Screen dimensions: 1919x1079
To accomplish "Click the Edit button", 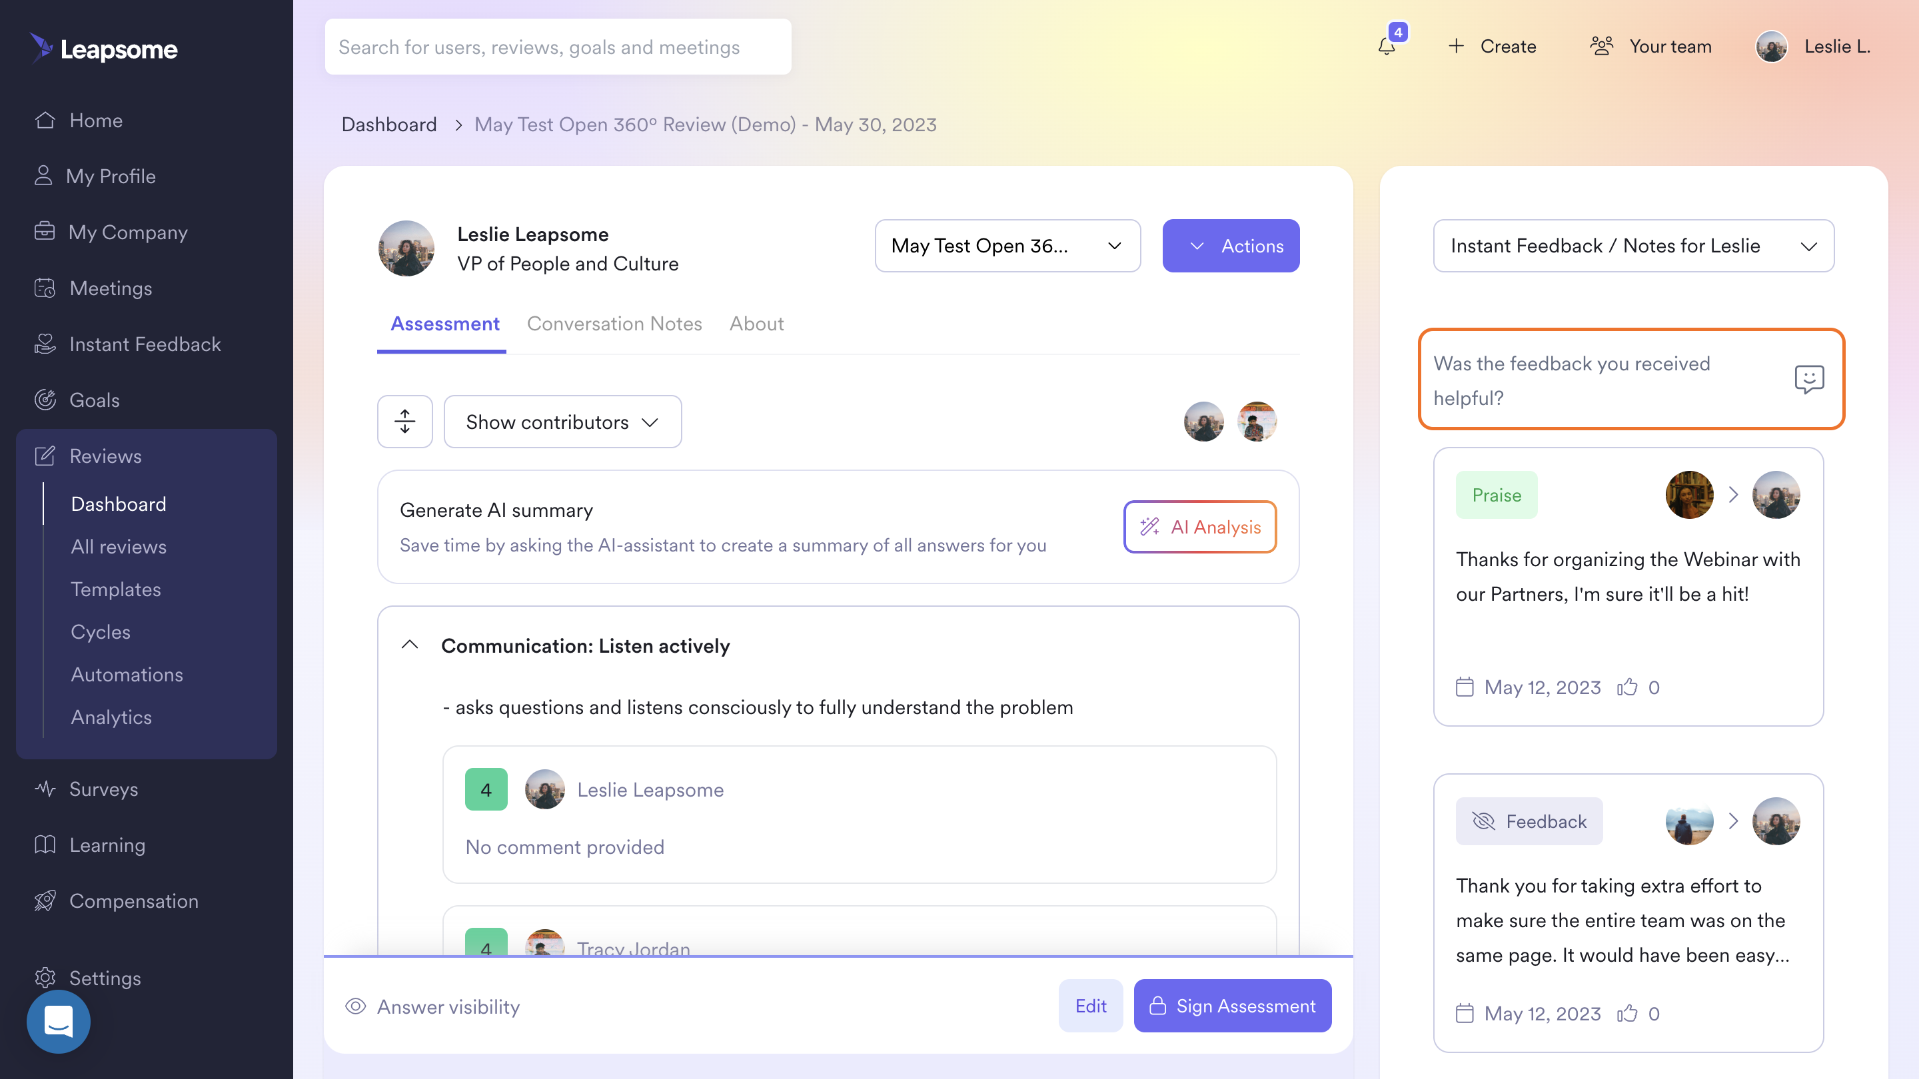I will coord(1090,1005).
